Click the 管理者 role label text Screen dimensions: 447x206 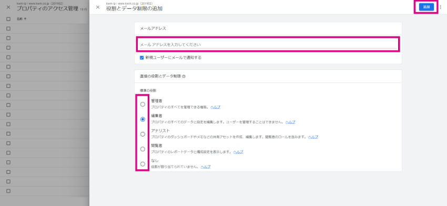[x=157, y=101]
